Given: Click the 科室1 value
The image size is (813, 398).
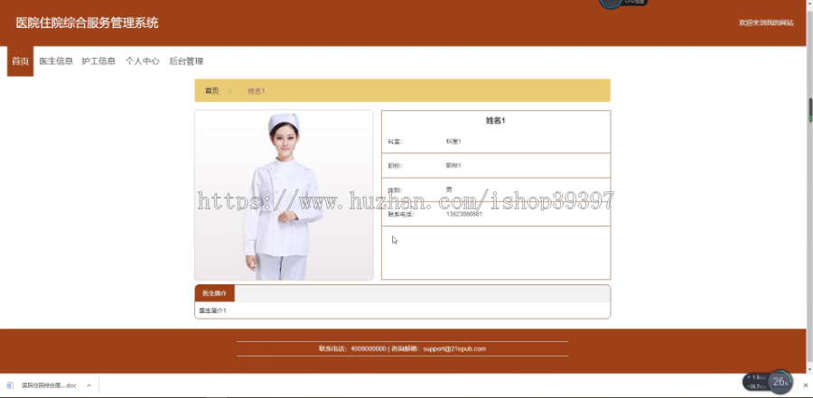Looking at the screenshot, I should [x=453, y=142].
